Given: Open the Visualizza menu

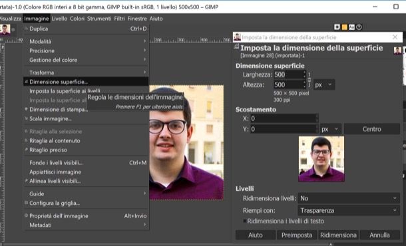Looking at the screenshot, I should [x=11, y=19].
